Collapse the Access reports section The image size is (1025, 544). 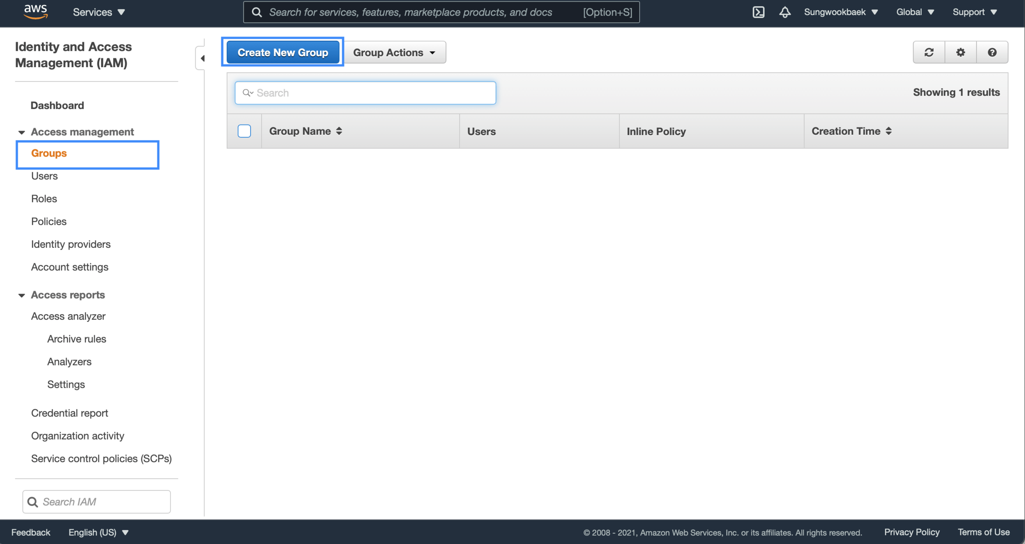[22, 295]
